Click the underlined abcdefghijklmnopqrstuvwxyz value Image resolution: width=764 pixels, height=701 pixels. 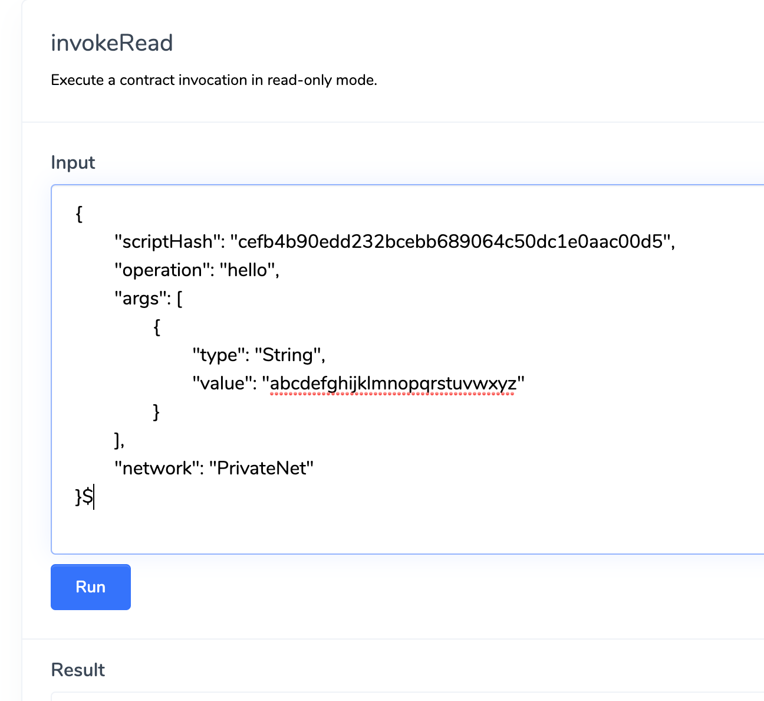pyautogui.click(x=393, y=384)
